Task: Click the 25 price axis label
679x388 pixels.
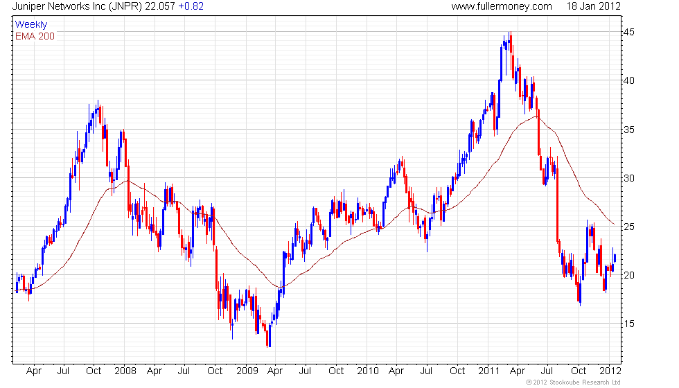Action: 629,227
